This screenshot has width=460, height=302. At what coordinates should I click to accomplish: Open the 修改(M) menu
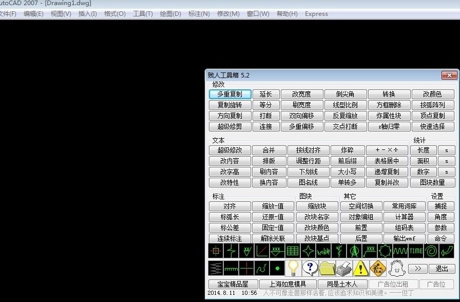(228, 14)
